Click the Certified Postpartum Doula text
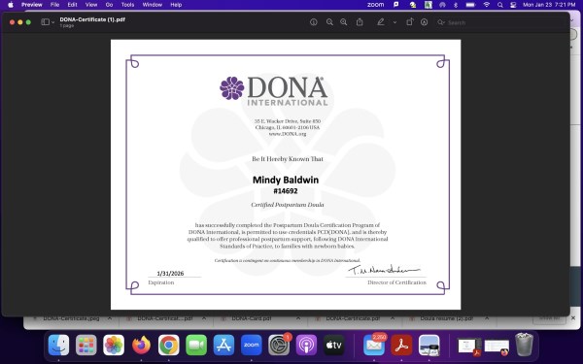The width and height of the screenshot is (583, 364). pyautogui.click(x=288, y=205)
